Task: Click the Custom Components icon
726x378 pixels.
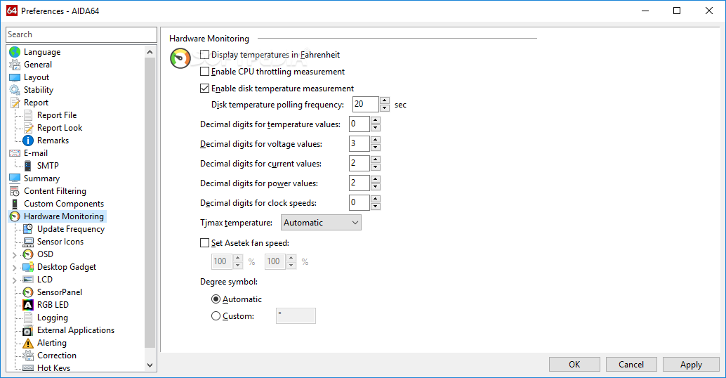Action: [x=15, y=203]
